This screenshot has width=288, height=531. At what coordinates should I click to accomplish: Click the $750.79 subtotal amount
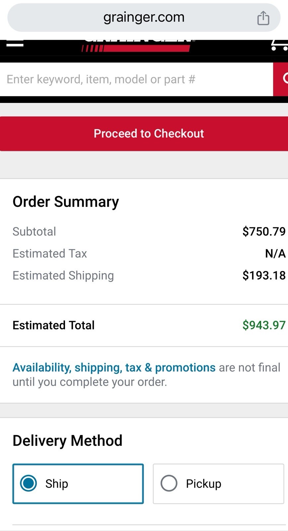(x=264, y=231)
